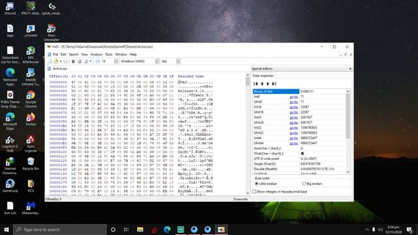418x235 pixels.
Task: Expand Windows (ANSI) charset dropdown
Action: click(x=157, y=61)
